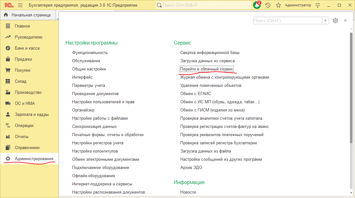Select Администрирование in the sidebar menu
The image size is (355, 198).
coord(34,159)
